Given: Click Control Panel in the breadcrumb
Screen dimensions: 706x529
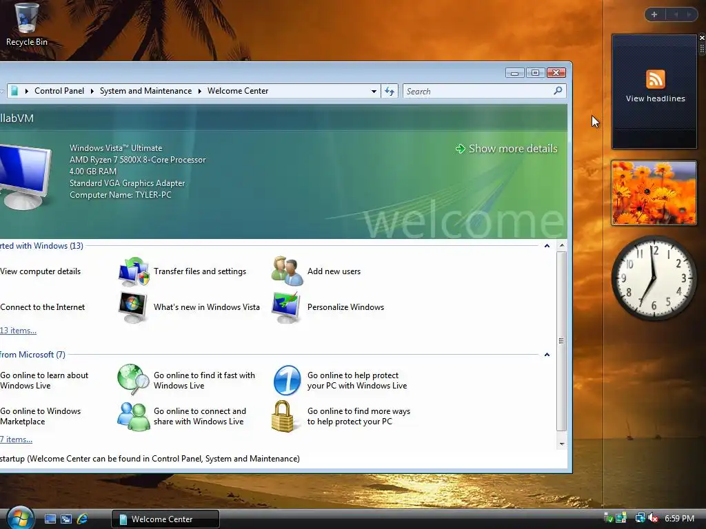Looking at the screenshot, I should click(59, 91).
